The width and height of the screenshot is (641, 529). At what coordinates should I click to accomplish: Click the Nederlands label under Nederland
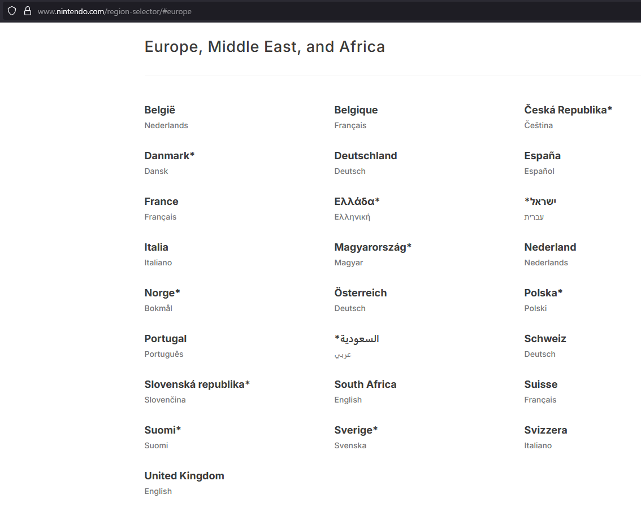pos(545,263)
